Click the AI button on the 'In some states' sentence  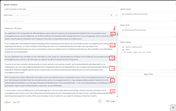pos(112,91)
